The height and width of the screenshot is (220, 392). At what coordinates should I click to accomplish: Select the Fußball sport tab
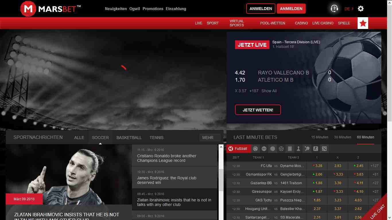238,149
